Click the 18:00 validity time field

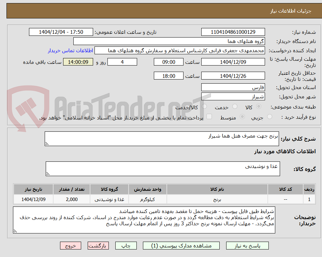169,76
